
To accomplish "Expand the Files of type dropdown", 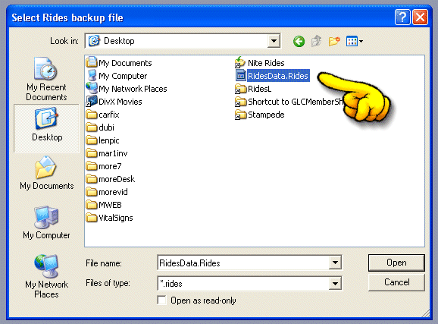I will (335, 284).
